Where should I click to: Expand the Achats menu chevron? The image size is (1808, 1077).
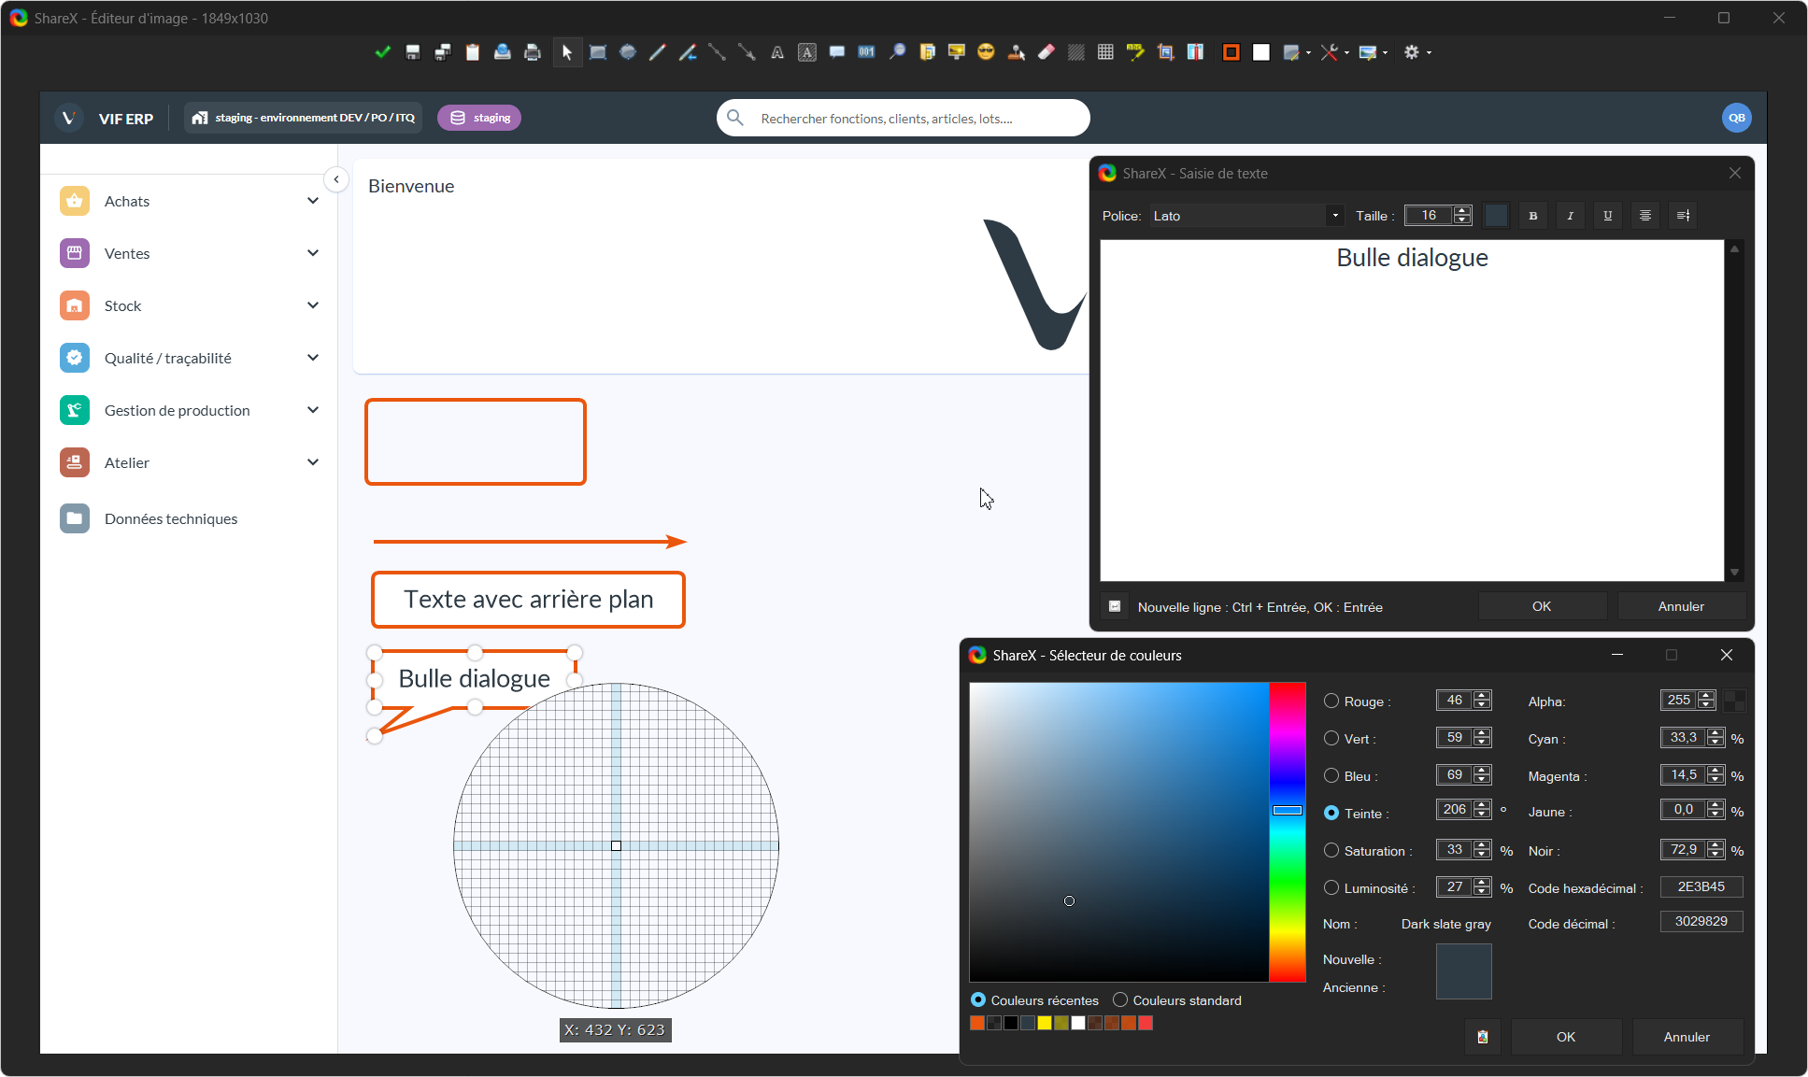[313, 201]
